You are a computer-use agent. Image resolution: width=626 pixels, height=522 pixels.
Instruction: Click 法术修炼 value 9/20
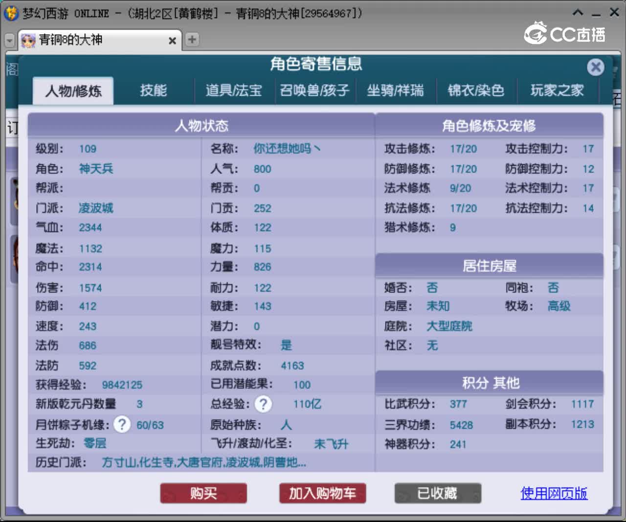click(460, 188)
